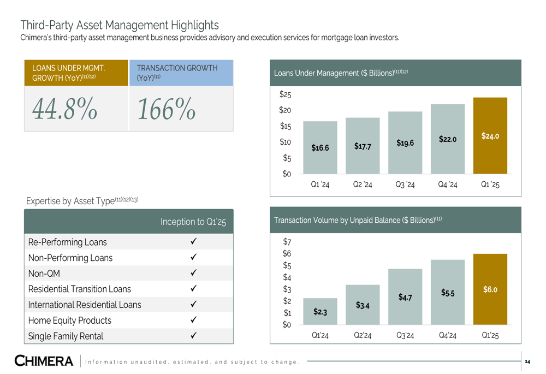
Task: Select the gold $24.0 bar
Action: [x=490, y=136]
